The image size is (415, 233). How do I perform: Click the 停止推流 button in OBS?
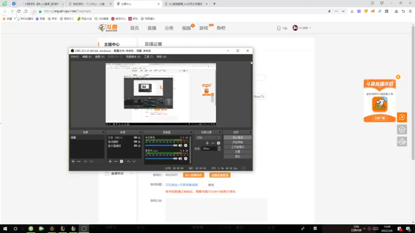pyautogui.click(x=238, y=138)
